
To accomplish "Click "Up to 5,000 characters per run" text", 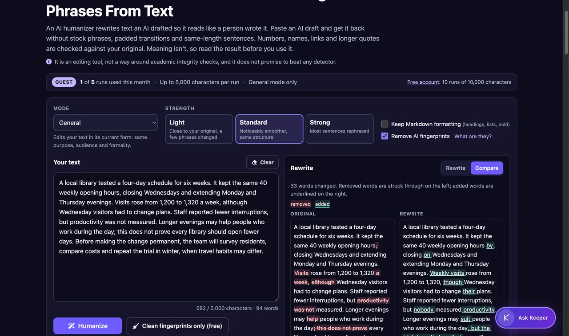I will pos(200,82).
